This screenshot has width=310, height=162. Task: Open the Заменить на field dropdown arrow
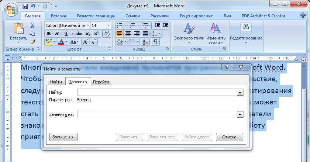240,114
